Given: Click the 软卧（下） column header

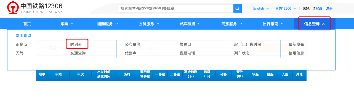Looking at the screenshot, I should (207, 74).
